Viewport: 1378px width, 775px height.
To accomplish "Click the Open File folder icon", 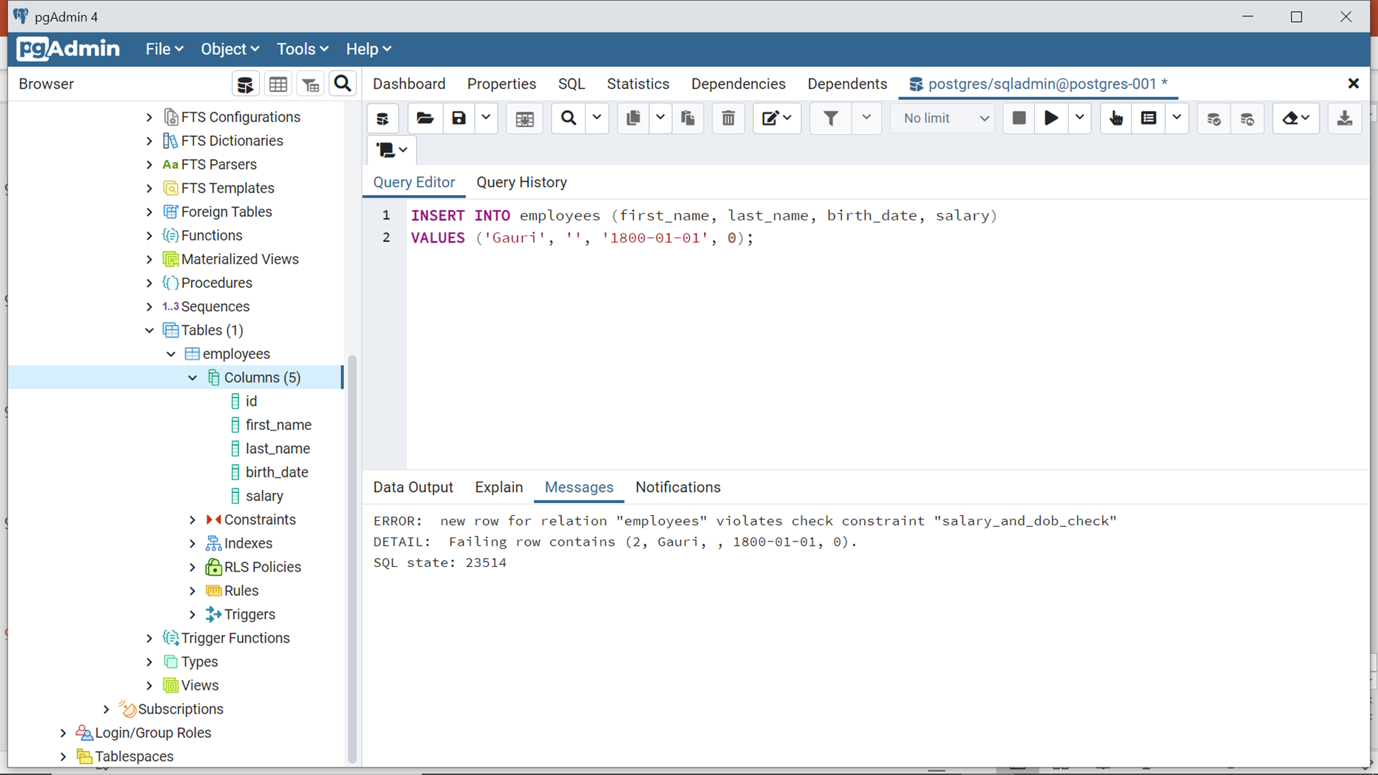I will tap(424, 118).
